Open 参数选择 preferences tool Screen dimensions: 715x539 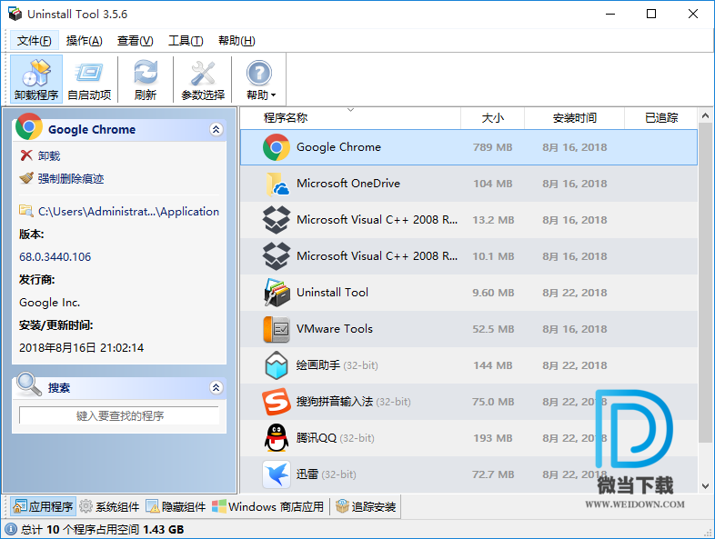point(203,79)
